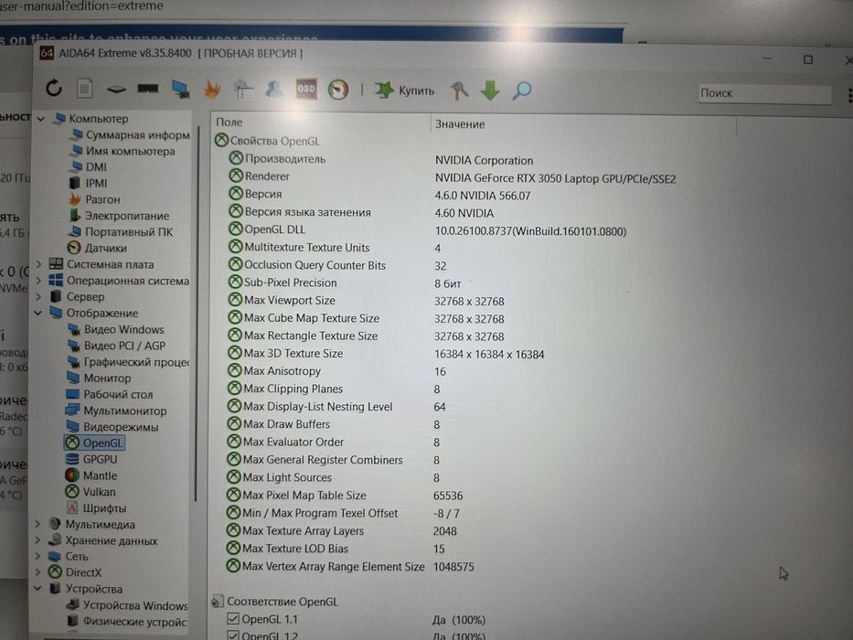Select the highlighted OpenGL tree item
This screenshot has height=640, width=853.
click(x=94, y=443)
